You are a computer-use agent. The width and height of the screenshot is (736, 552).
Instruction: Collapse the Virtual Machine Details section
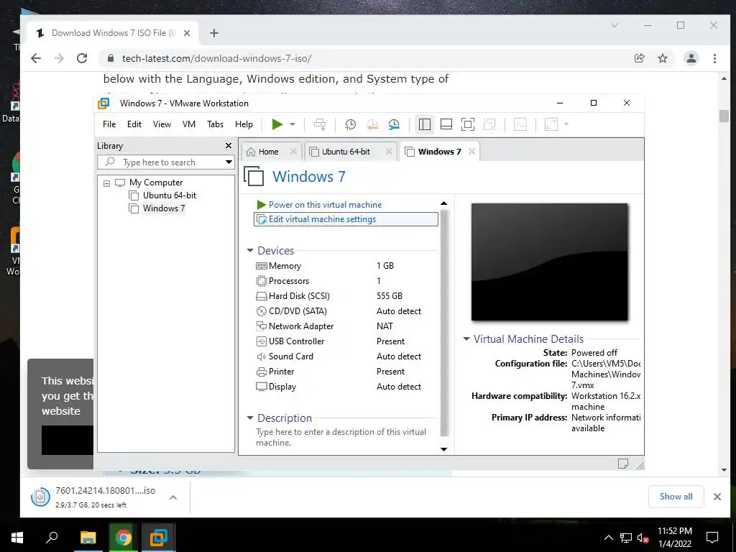click(466, 339)
